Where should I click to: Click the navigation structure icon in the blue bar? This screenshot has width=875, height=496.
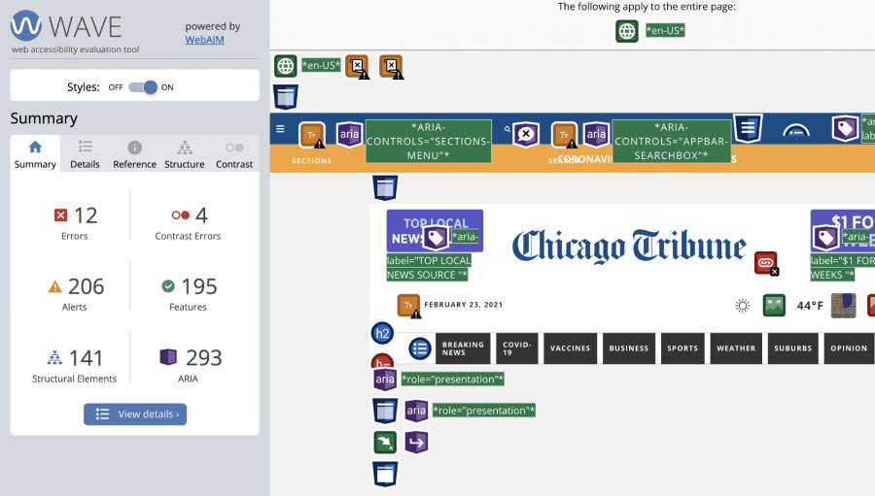[x=748, y=129]
